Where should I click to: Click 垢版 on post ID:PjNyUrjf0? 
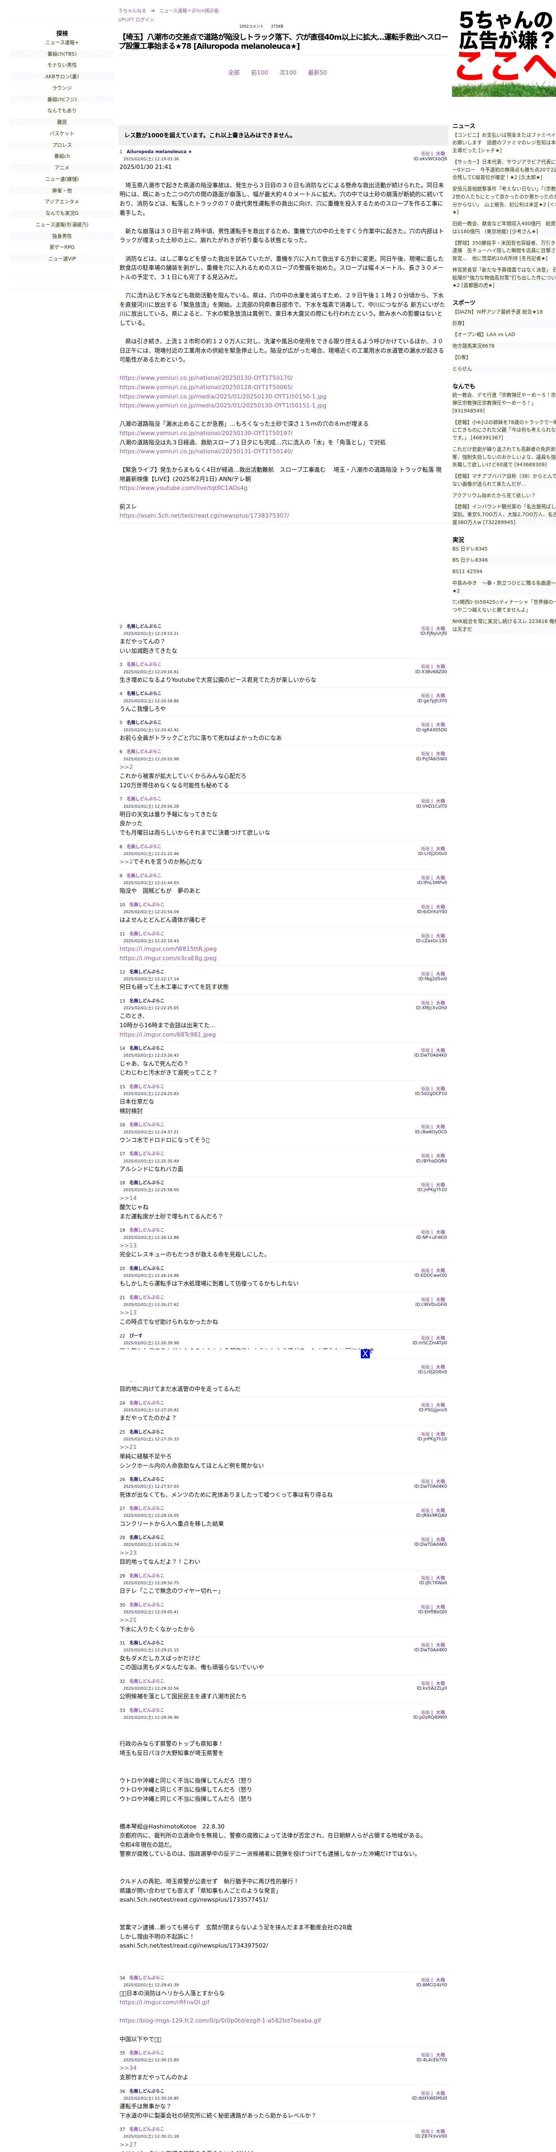point(425,628)
